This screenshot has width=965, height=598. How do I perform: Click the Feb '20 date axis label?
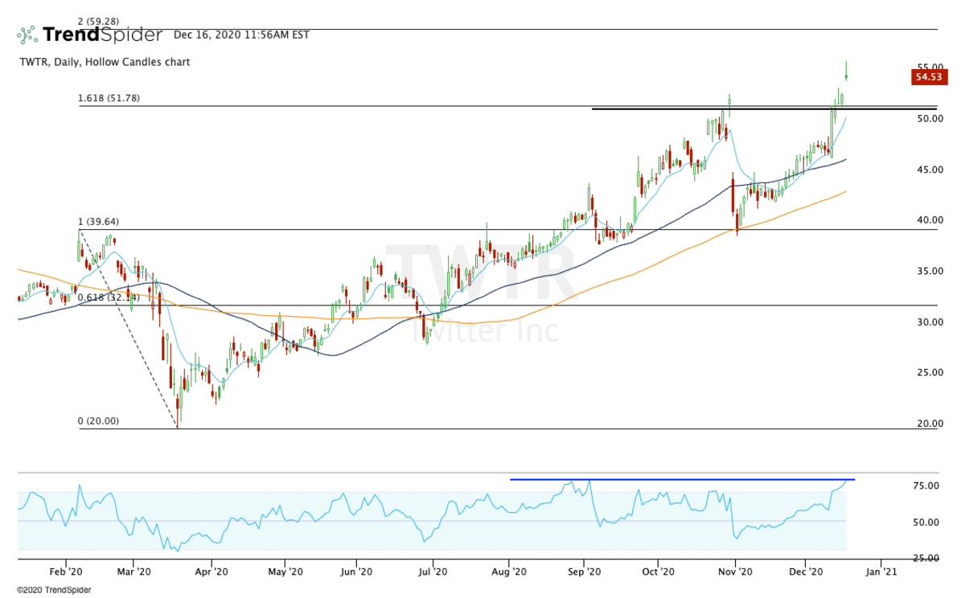66,571
